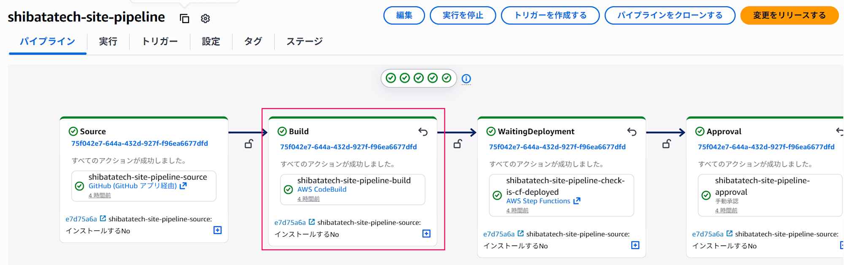This screenshot has height=265, width=844.
Task: Open the AWS CodeBuild link
Action: click(x=322, y=189)
